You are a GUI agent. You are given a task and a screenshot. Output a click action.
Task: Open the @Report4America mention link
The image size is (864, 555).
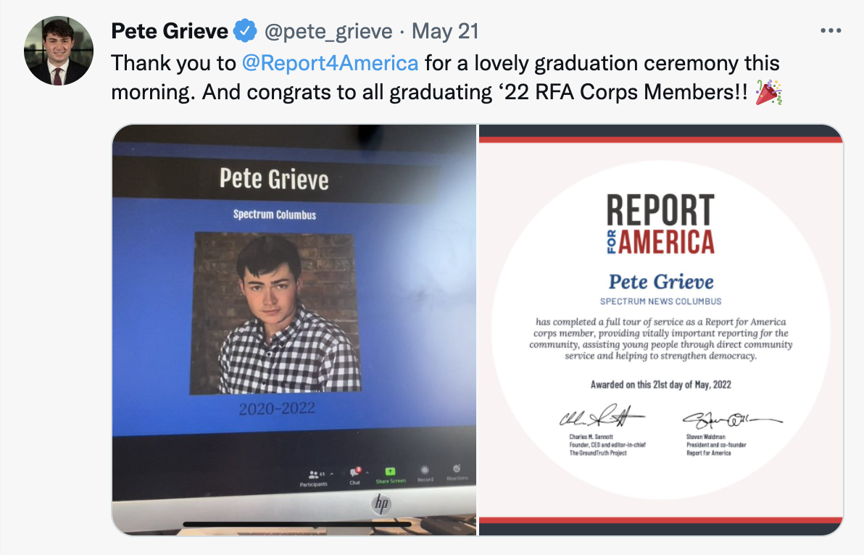[330, 63]
